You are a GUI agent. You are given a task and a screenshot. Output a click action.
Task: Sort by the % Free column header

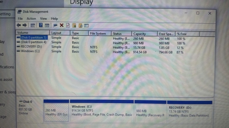[x=187, y=34]
